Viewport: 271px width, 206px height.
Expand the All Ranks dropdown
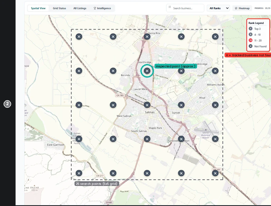click(x=218, y=8)
